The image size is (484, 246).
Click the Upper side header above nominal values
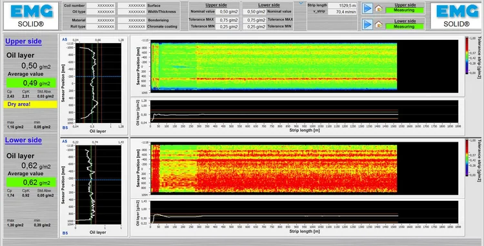pyautogui.click(x=216, y=5)
